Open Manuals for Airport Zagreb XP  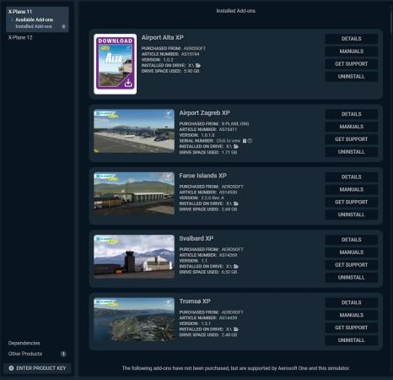click(352, 127)
